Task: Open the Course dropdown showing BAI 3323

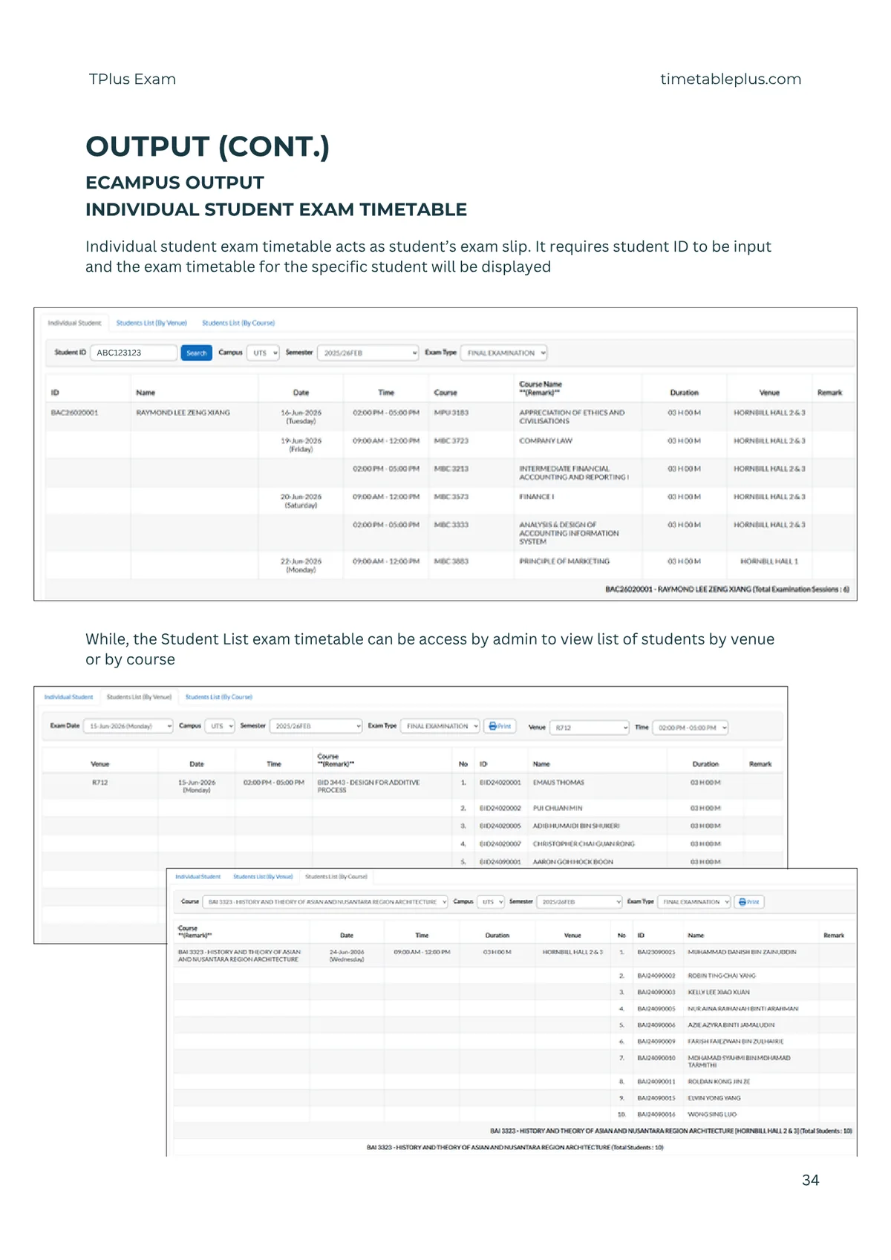Action: click(x=325, y=901)
